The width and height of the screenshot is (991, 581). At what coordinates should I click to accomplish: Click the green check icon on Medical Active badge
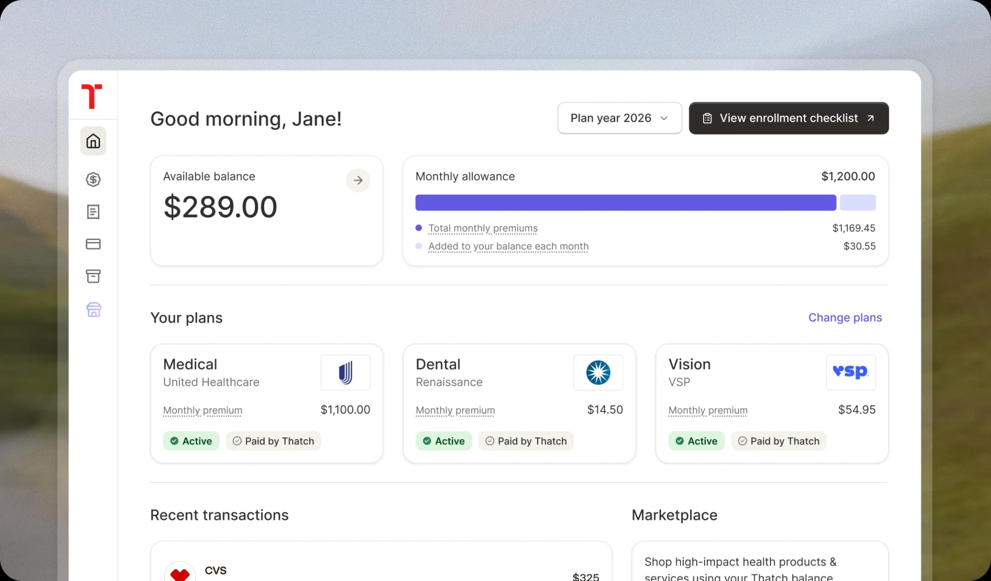click(x=174, y=441)
